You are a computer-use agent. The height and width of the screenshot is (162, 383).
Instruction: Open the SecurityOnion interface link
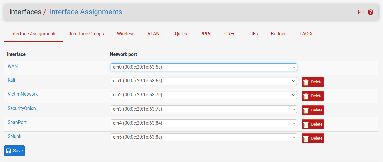click(x=22, y=108)
